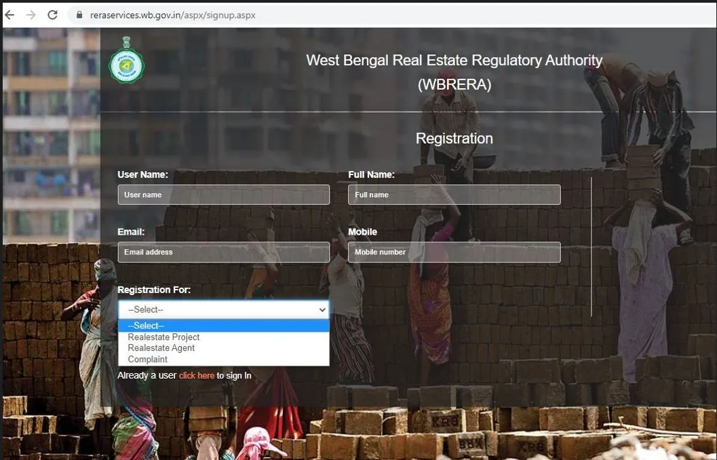This screenshot has width=717, height=460.
Task: Click inside the Mobile number input field
Action: [x=454, y=252]
